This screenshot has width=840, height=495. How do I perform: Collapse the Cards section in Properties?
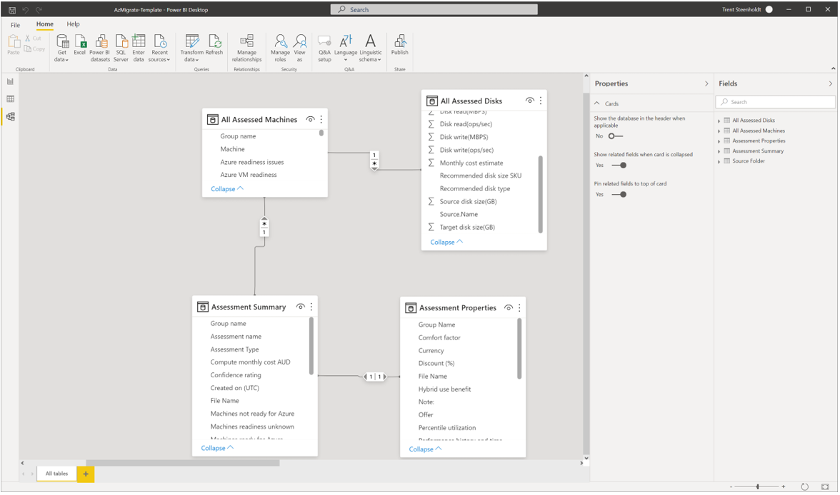[597, 103]
